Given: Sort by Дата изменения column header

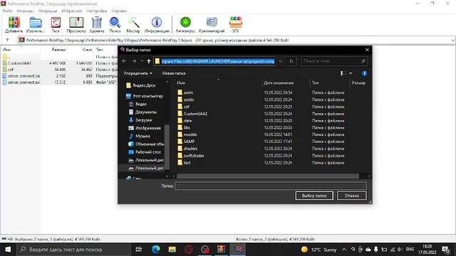Looking at the screenshot, I should pyautogui.click(x=279, y=83).
